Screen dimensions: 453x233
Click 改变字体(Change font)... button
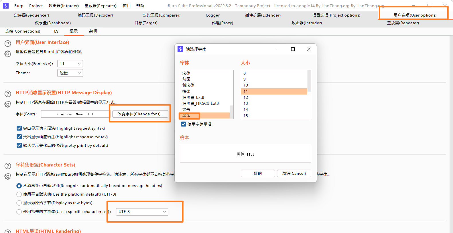click(140, 114)
